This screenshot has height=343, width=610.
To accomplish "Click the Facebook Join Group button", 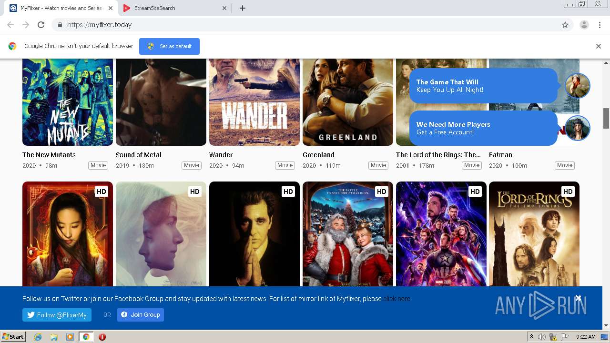I will pyautogui.click(x=141, y=315).
